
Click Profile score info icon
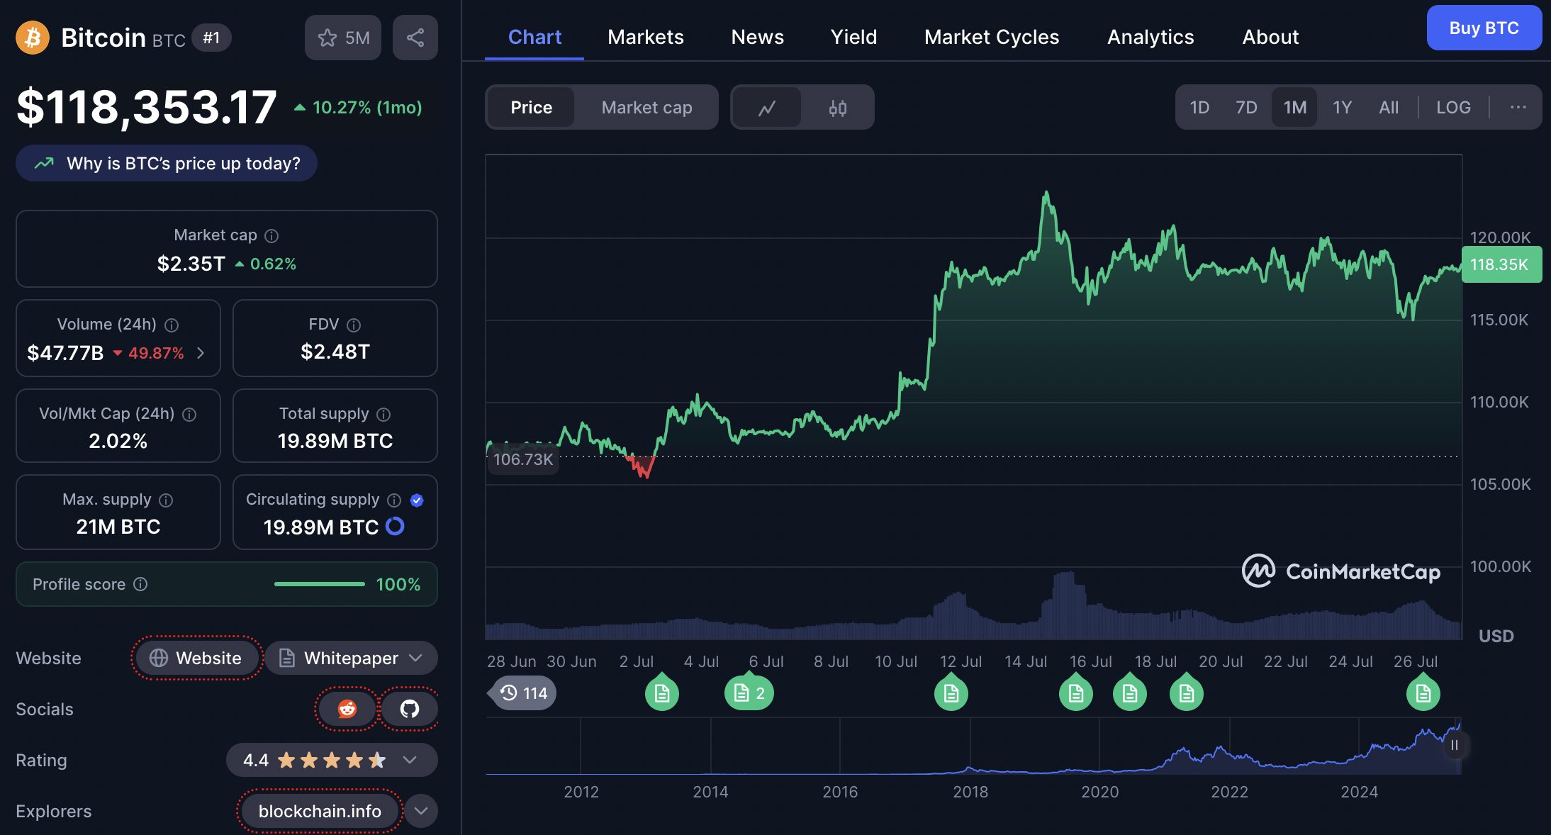tap(140, 584)
